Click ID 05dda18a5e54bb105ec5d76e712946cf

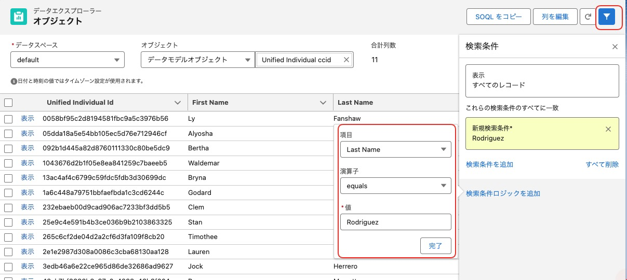(x=105, y=133)
